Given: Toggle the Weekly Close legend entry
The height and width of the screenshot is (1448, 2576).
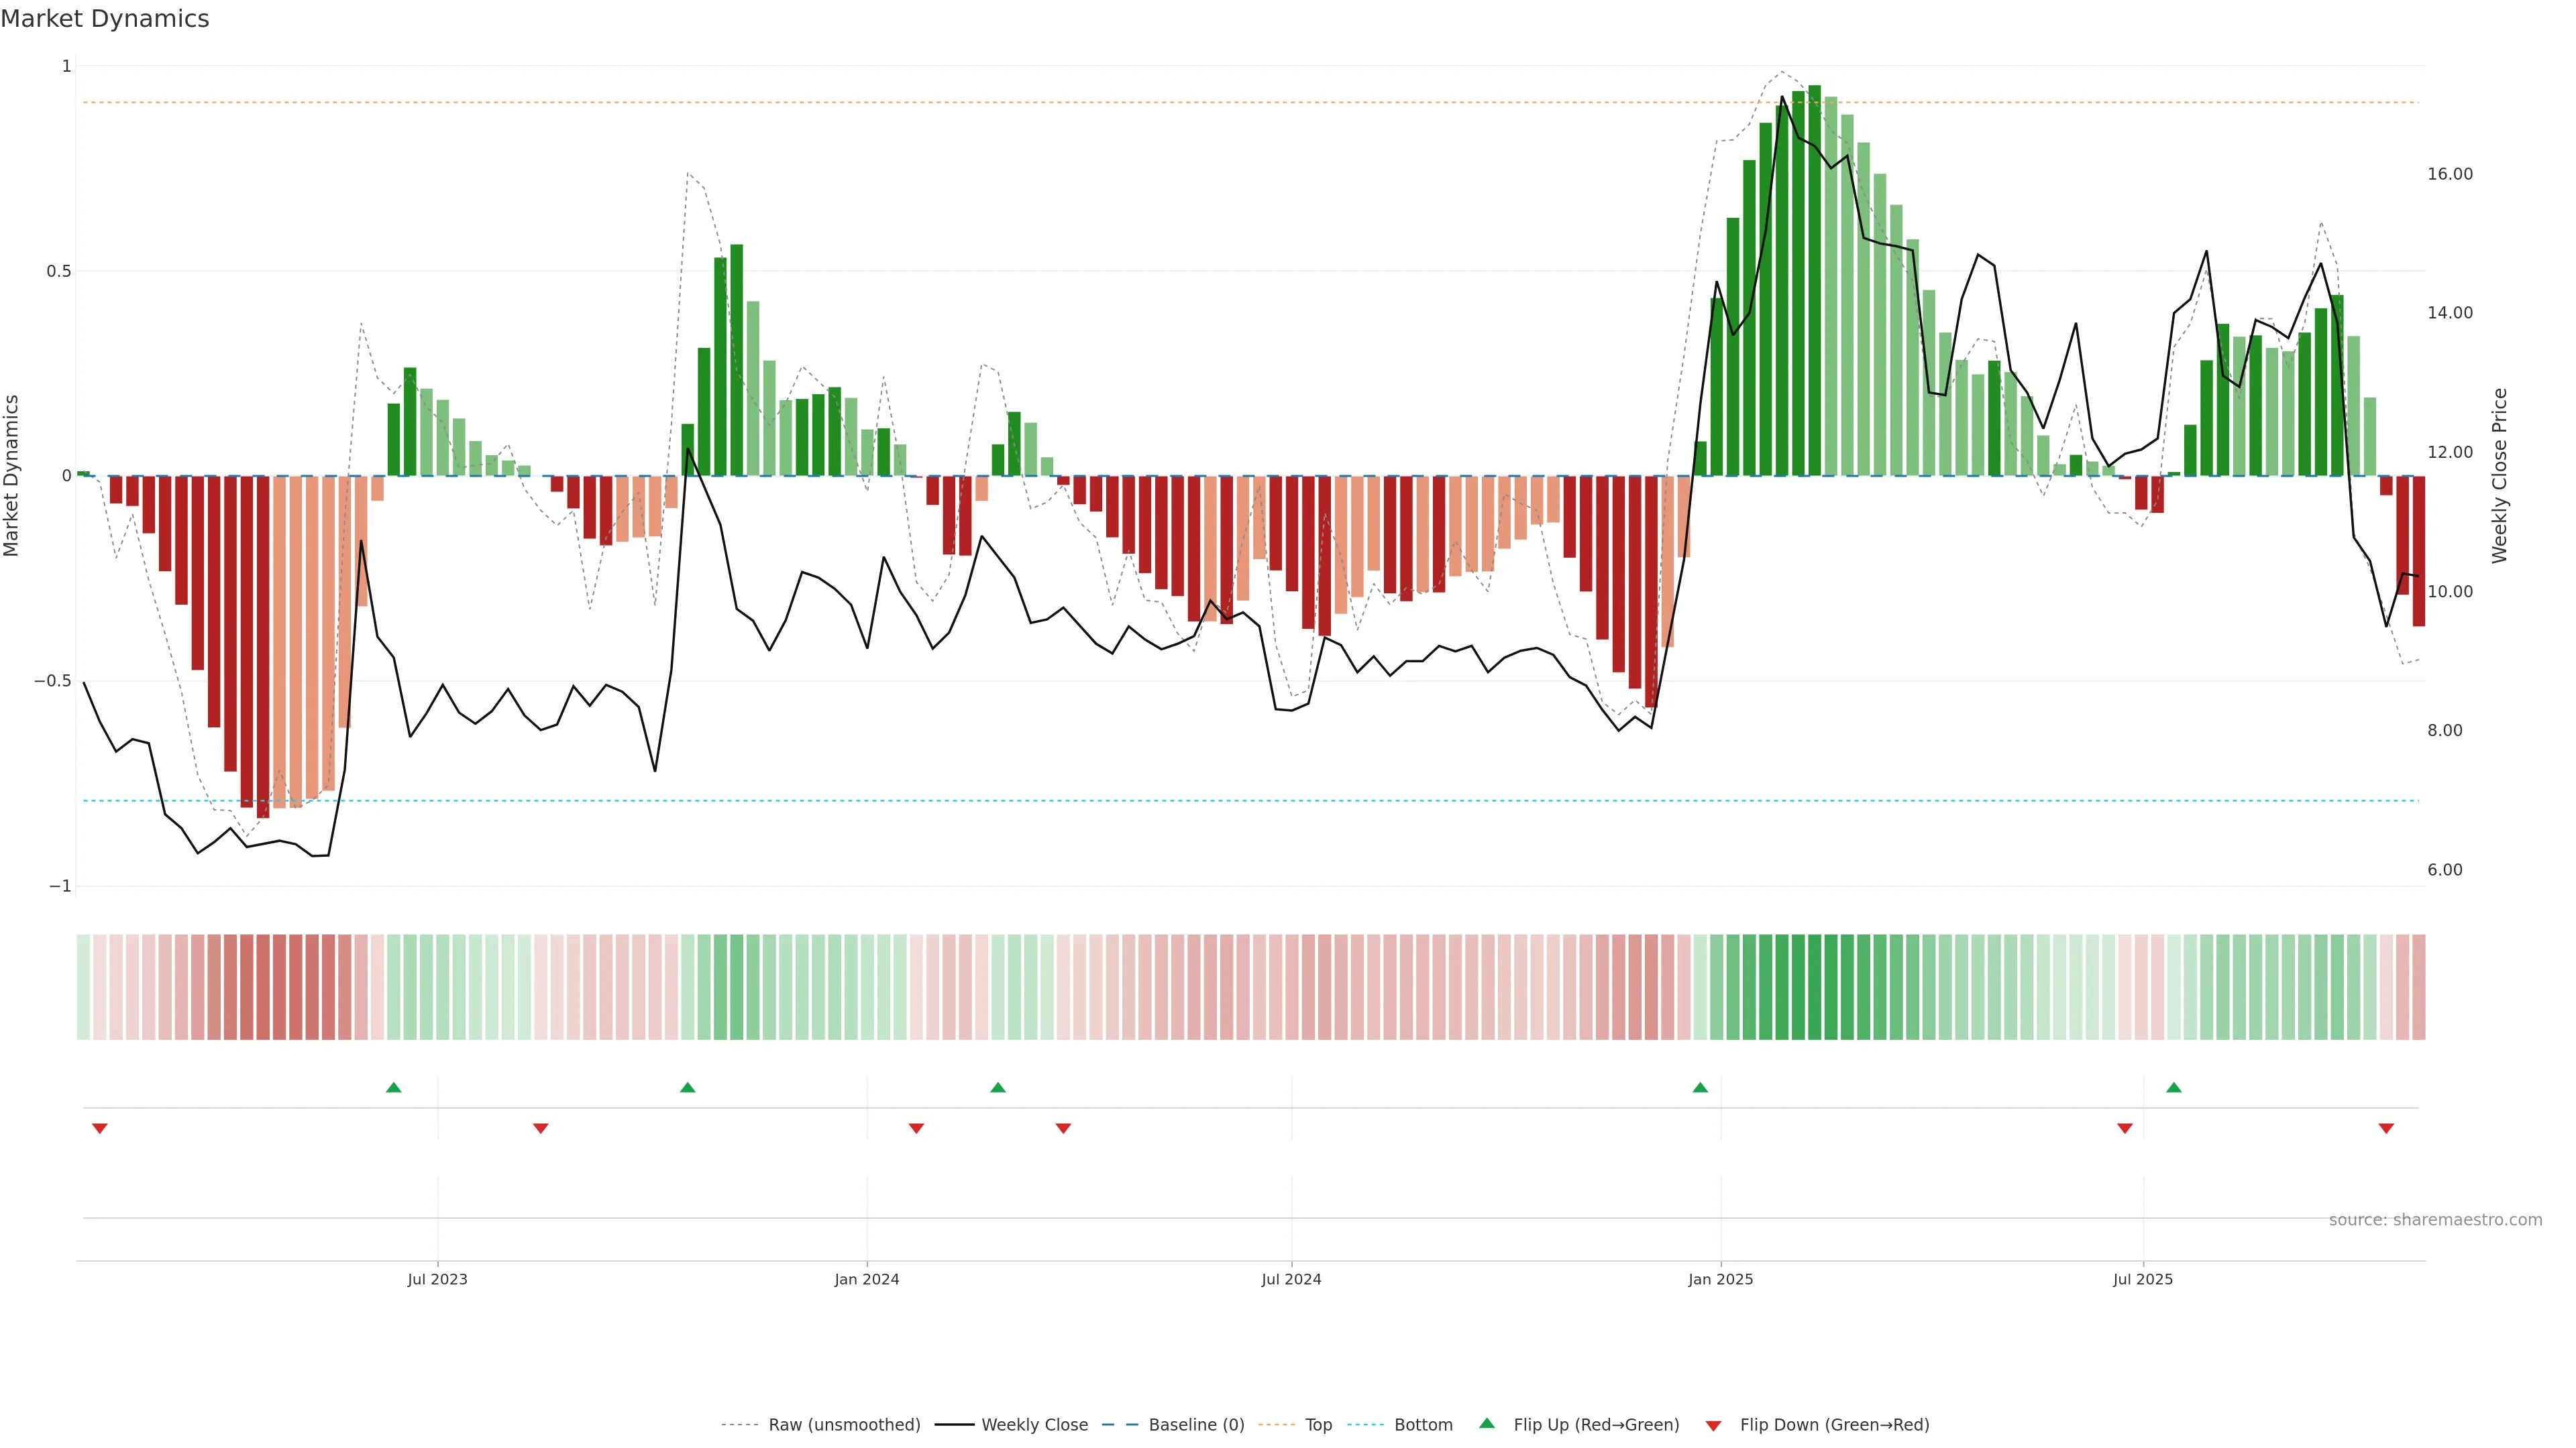Looking at the screenshot, I should pos(1034,1425).
